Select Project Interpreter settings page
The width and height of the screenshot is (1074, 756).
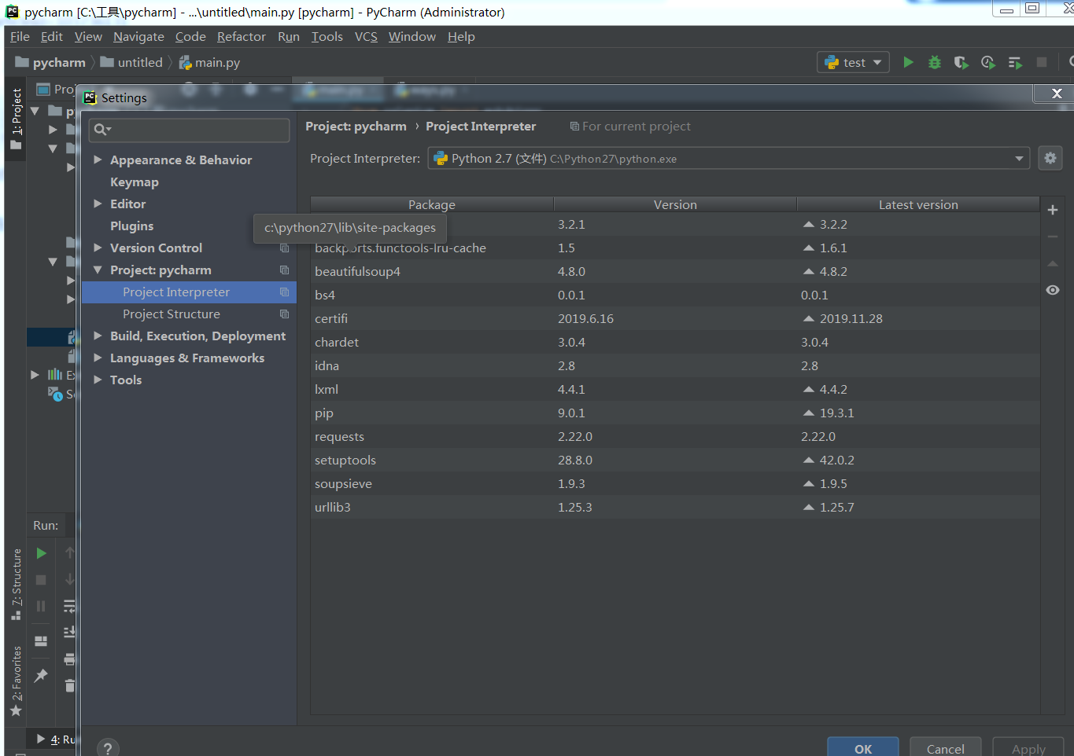pos(189,292)
